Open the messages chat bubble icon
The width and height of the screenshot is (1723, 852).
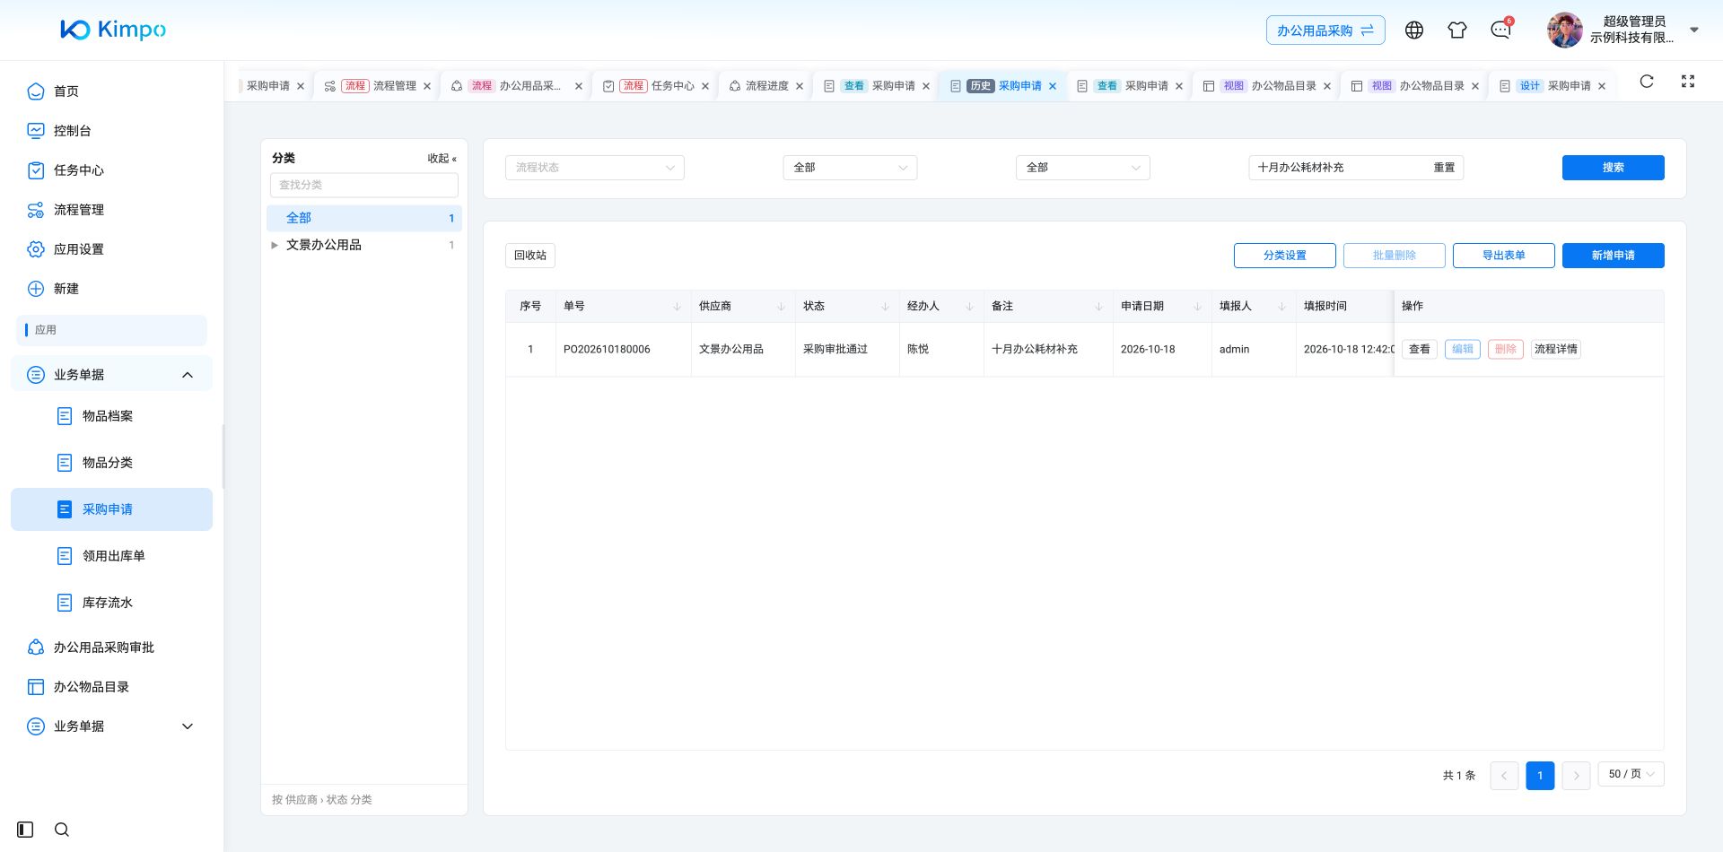(1500, 30)
